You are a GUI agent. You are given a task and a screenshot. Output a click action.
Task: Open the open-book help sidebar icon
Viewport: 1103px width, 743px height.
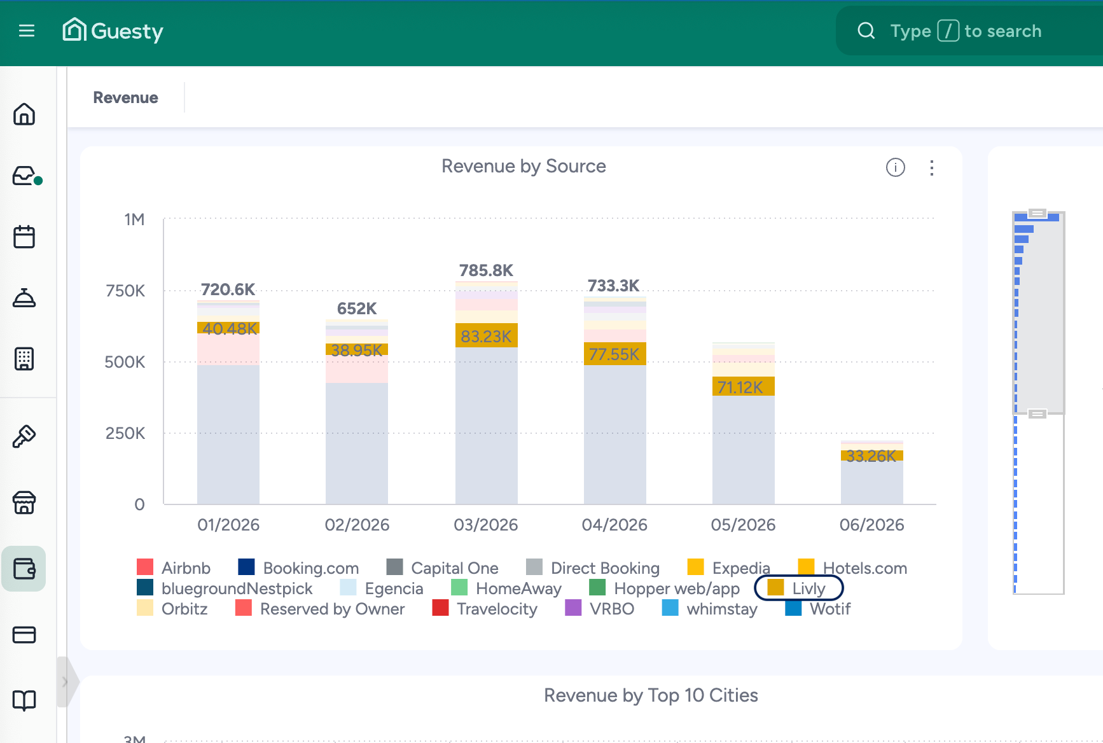pyautogui.click(x=24, y=700)
